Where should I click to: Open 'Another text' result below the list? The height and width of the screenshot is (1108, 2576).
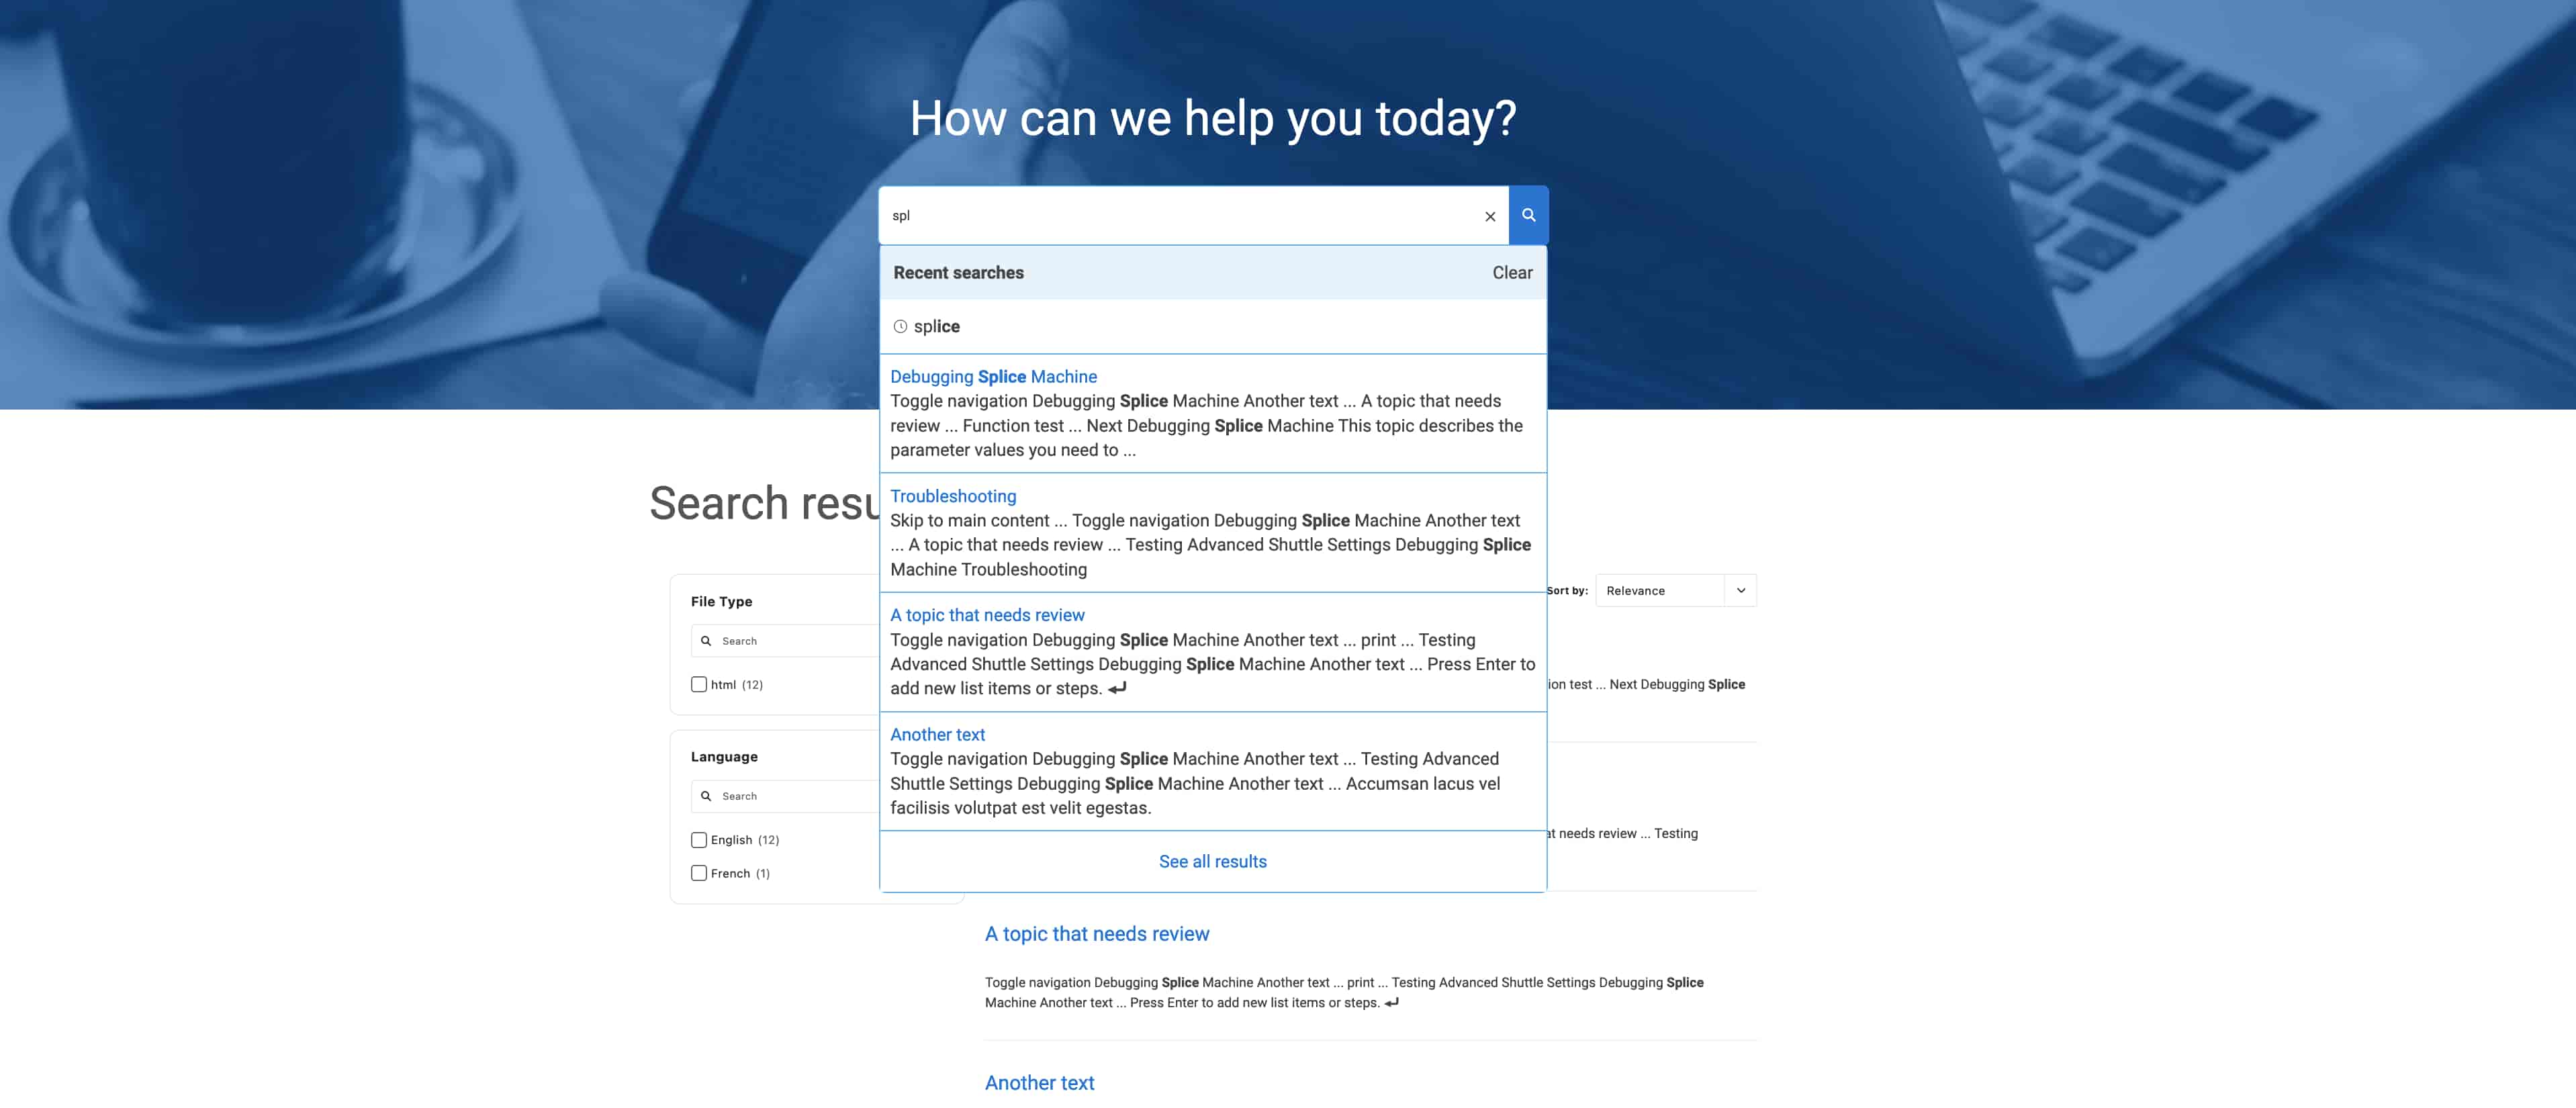(1039, 1082)
